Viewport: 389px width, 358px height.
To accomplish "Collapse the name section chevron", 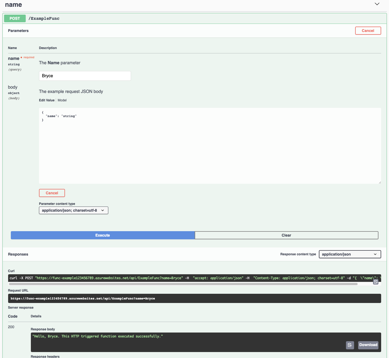I will pos(377,4).
